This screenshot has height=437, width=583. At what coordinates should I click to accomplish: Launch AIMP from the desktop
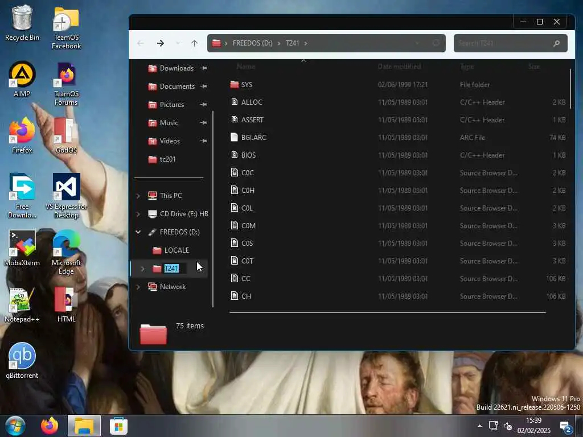[22, 79]
